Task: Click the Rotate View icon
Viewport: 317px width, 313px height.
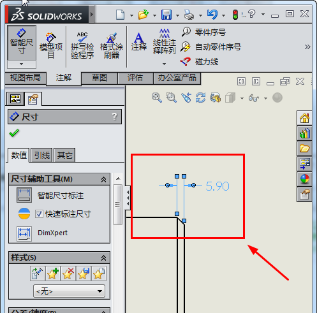Action: click(201, 98)
